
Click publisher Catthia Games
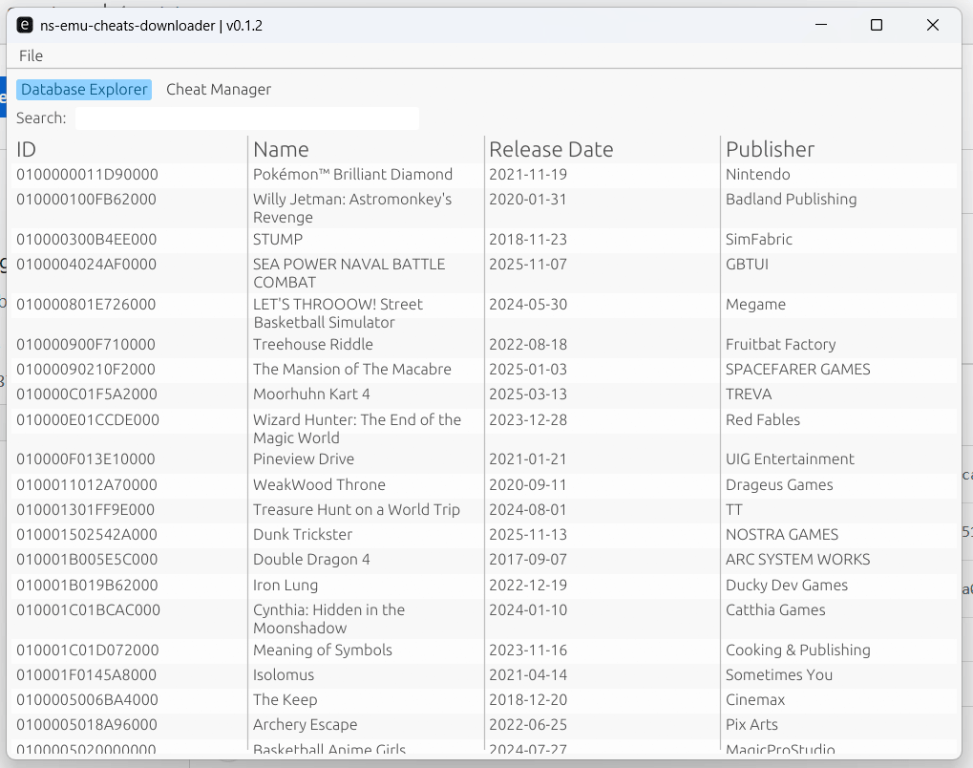coord(775,609)
